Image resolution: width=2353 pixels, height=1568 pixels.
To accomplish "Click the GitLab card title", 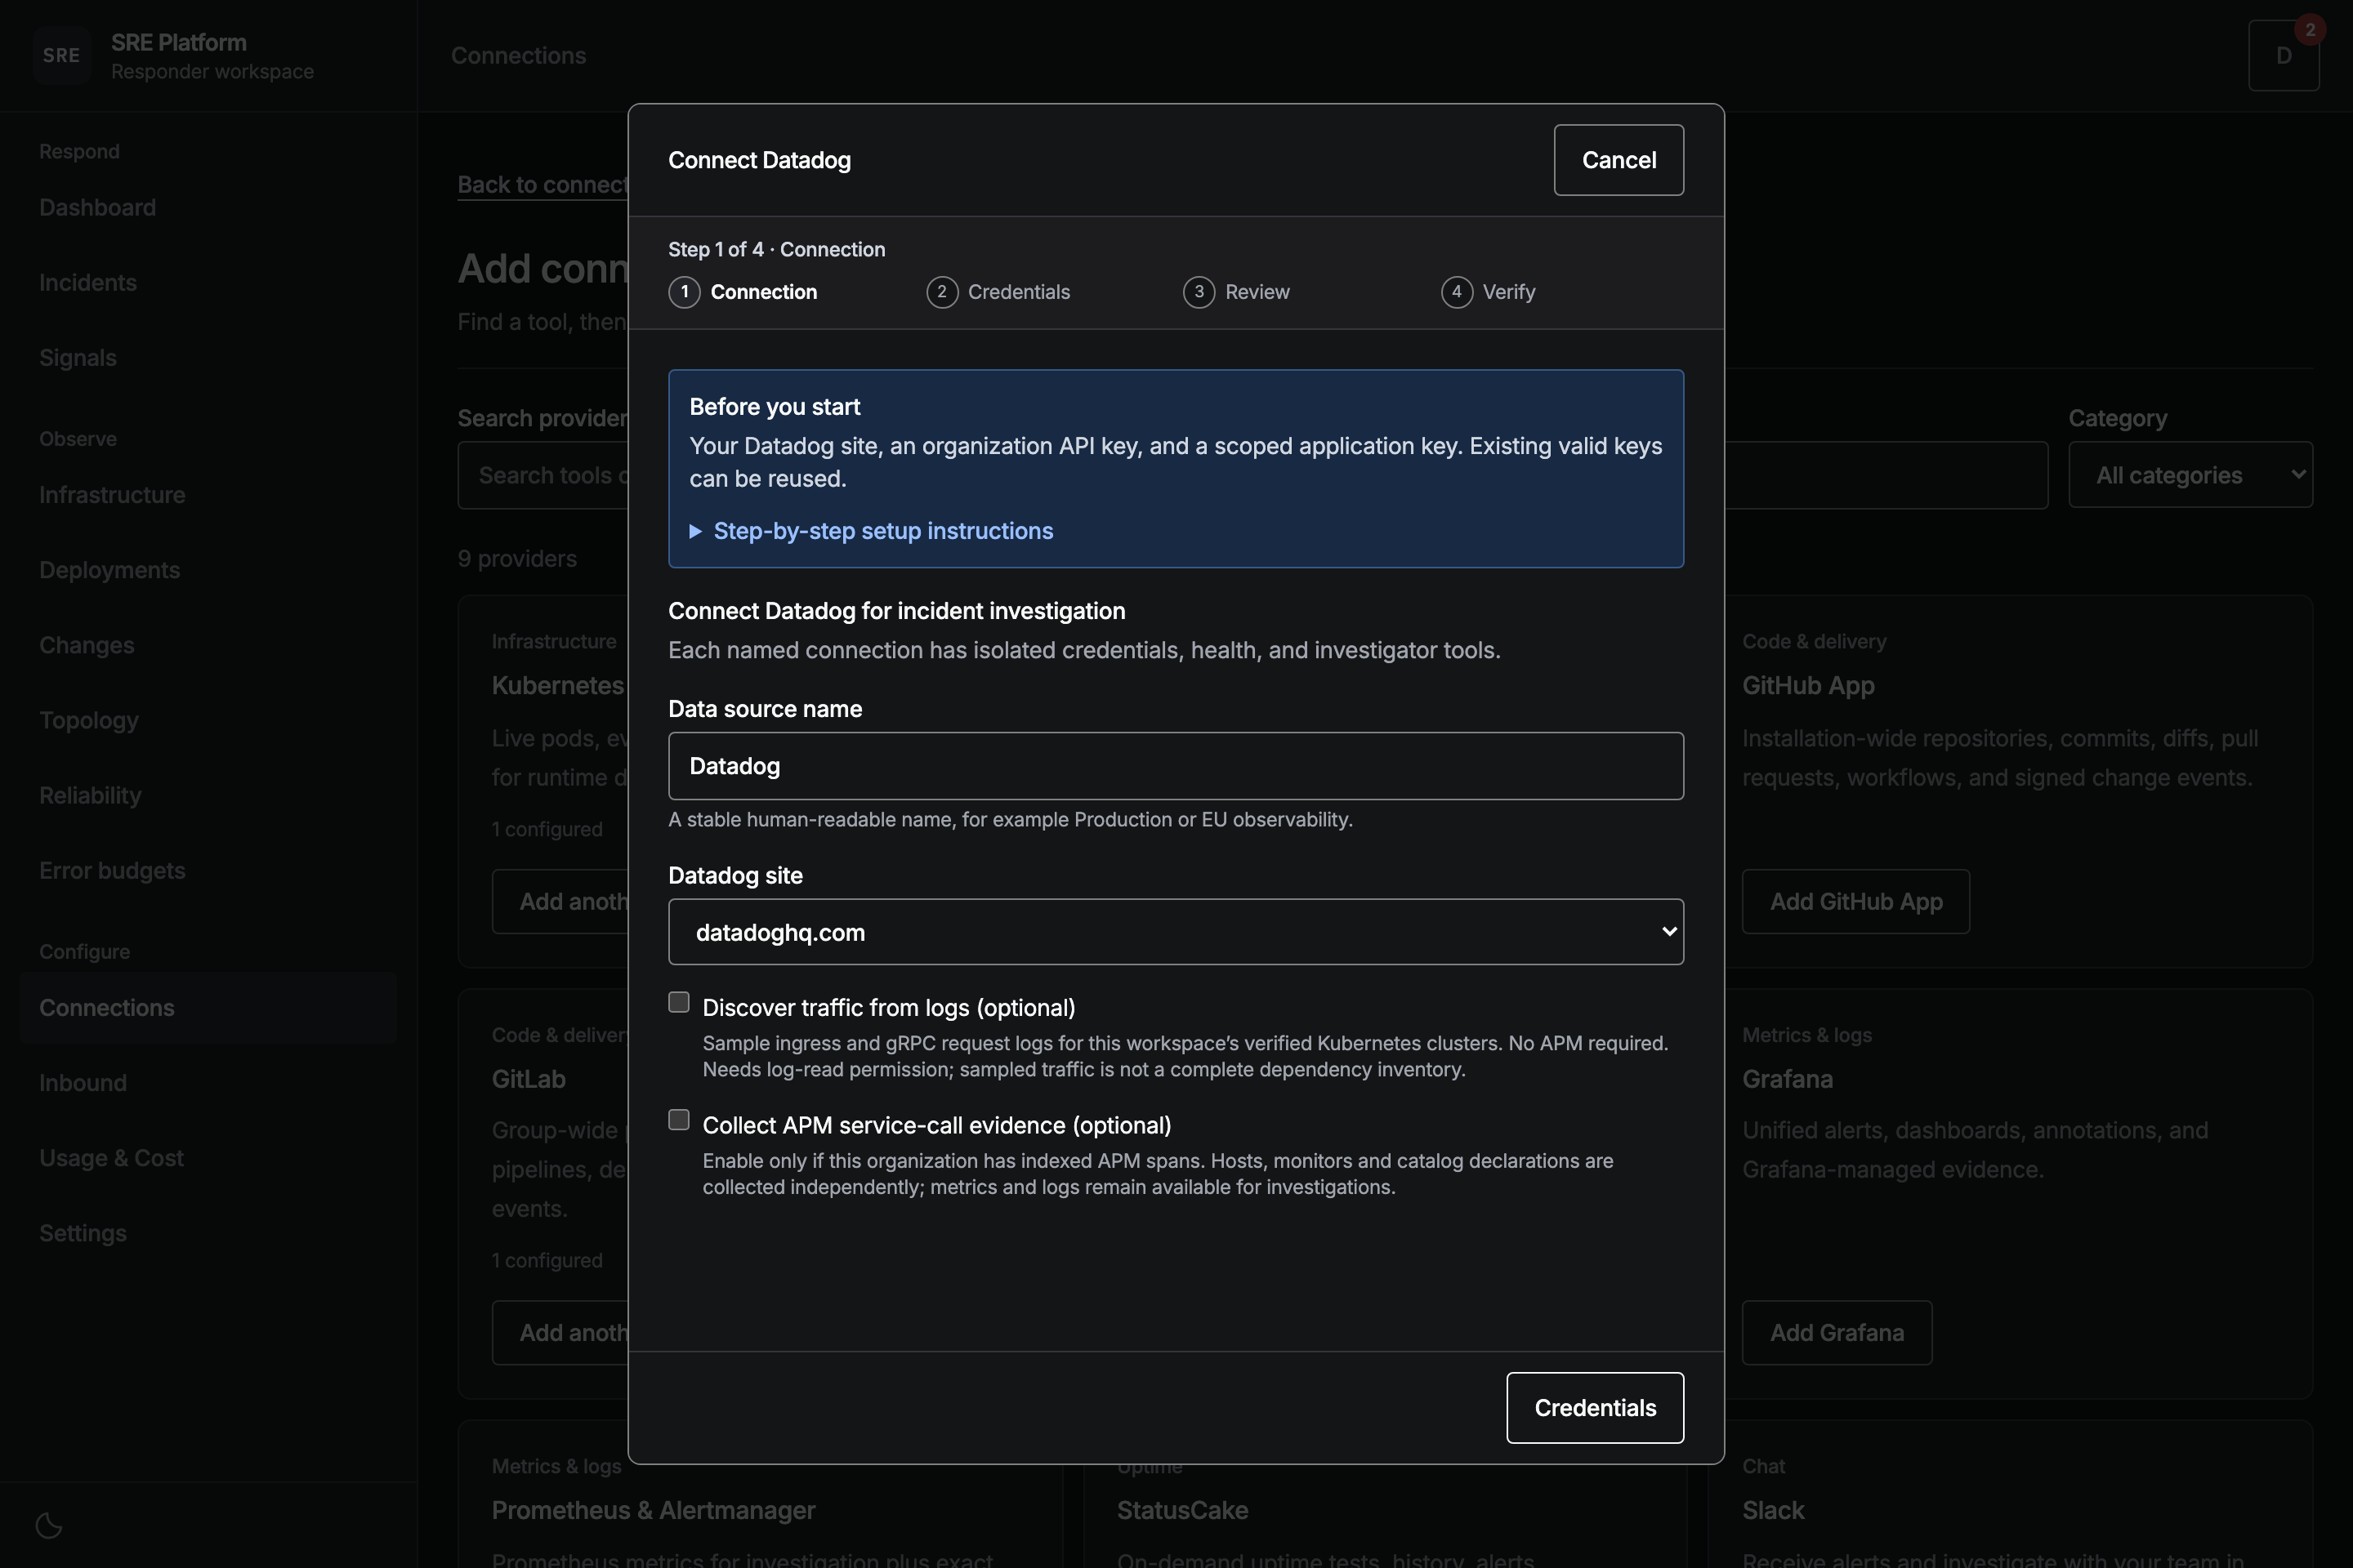I will (529, 1080).
